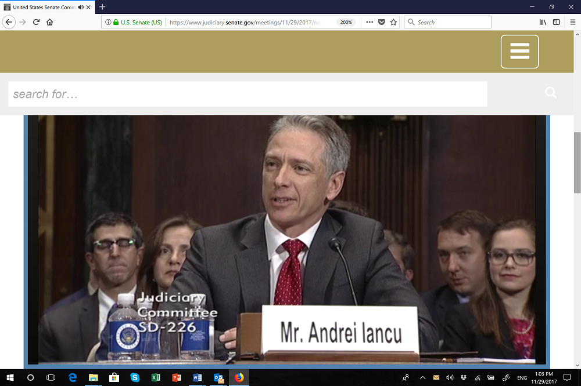Screen dimensions: 581x386
Task: Open Firefox application menu
Action: [x=571, y=22]
